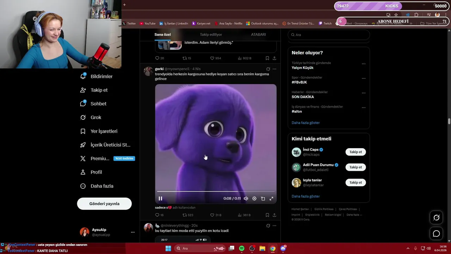Follow İnci Caps
This screenshot has width=451, height=254.
[x=356, y=152]
